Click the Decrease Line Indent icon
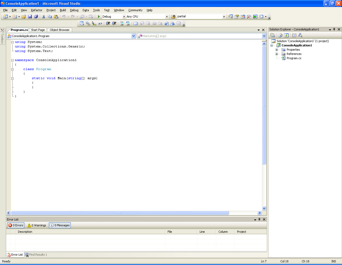342x265 pixels. pos(108,23)
